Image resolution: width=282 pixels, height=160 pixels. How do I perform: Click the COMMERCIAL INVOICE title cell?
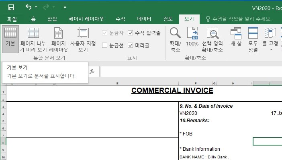(172, 90)
